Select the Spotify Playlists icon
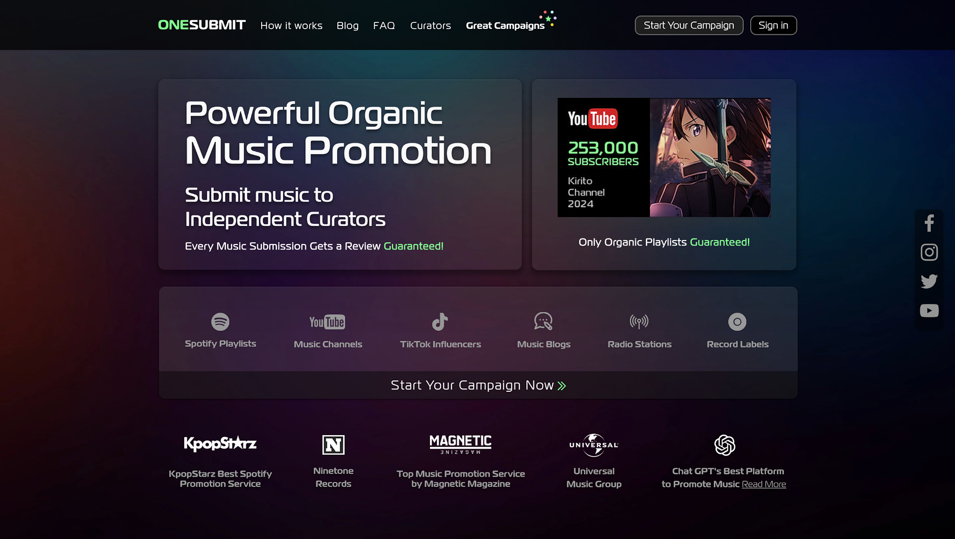This screenshot has width=955, height=539. click(220, 322)
